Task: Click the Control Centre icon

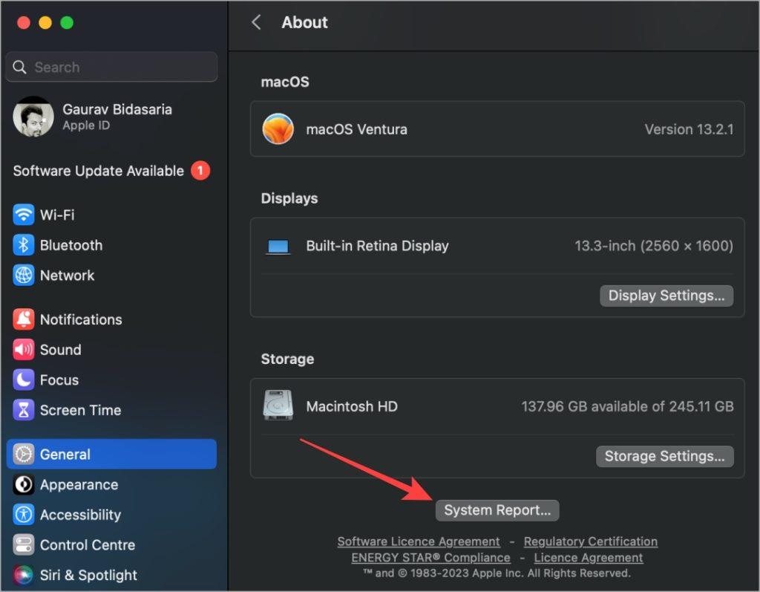Action: pos(23,544)
